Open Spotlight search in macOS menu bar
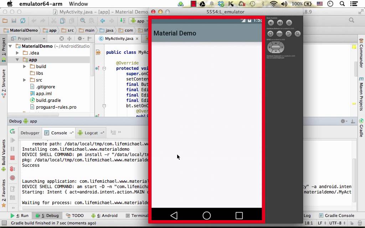The image size is (365, 228). tap(342, 4)
